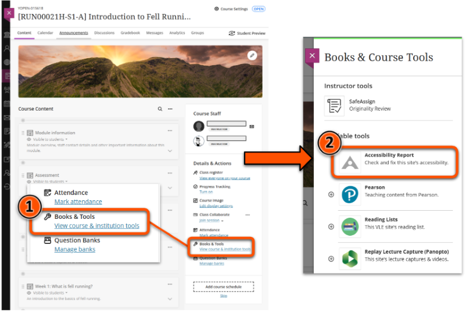Switch to the Gradebook tab
The image size is (465, 312).
pos(130,33)
